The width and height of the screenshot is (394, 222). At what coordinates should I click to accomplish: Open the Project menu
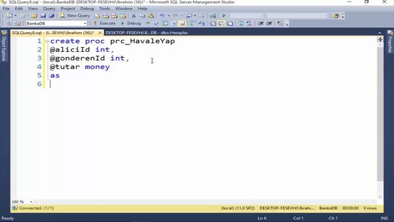[x=68, y=8]
